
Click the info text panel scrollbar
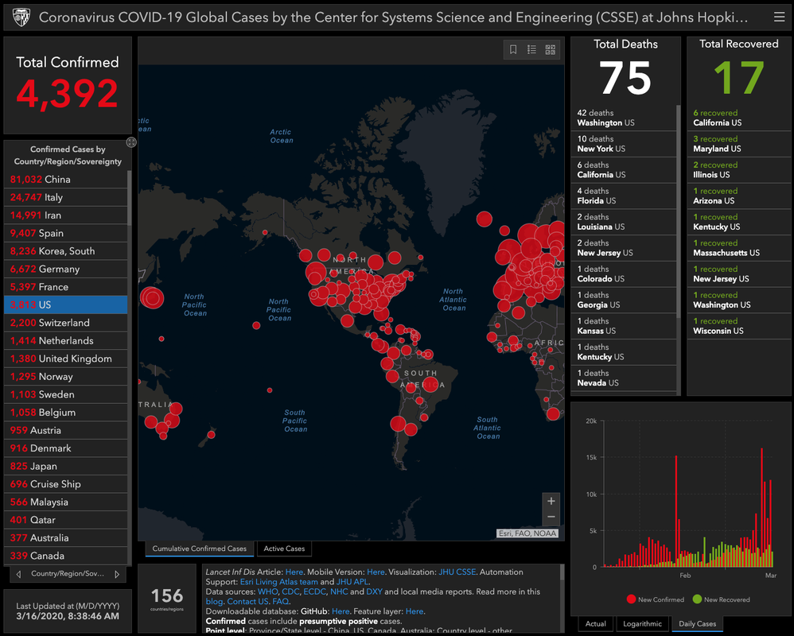[562, 572]
